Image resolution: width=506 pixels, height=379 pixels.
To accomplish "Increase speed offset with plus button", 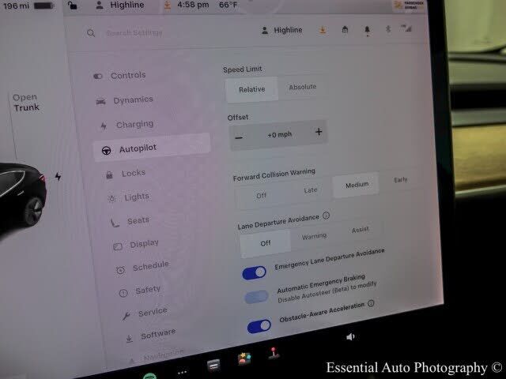I will click(319, 133).
